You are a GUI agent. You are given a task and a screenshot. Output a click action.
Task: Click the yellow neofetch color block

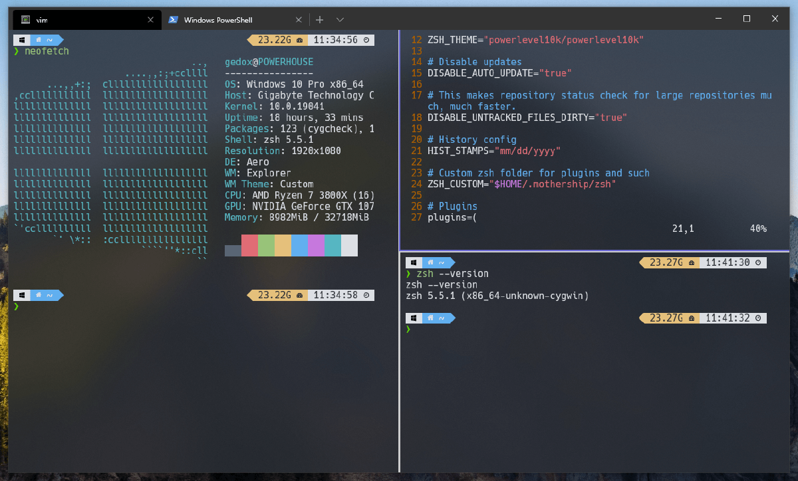pyautogui.click(x=283, y=245)
